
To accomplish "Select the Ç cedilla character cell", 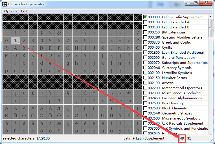I will [68, 108].
